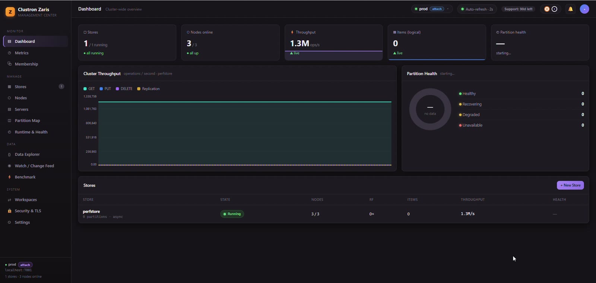Click the 1.3M/s throughput value in perfstore row
Screen dimensions: 596x283
click(468, 214)
